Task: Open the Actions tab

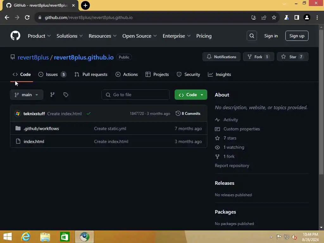Action: [x=127, y=74]
